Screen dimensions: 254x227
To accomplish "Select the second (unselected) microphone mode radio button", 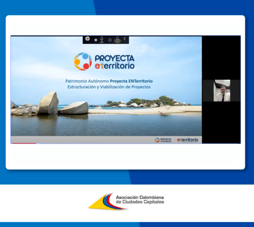I will (110, 40).
